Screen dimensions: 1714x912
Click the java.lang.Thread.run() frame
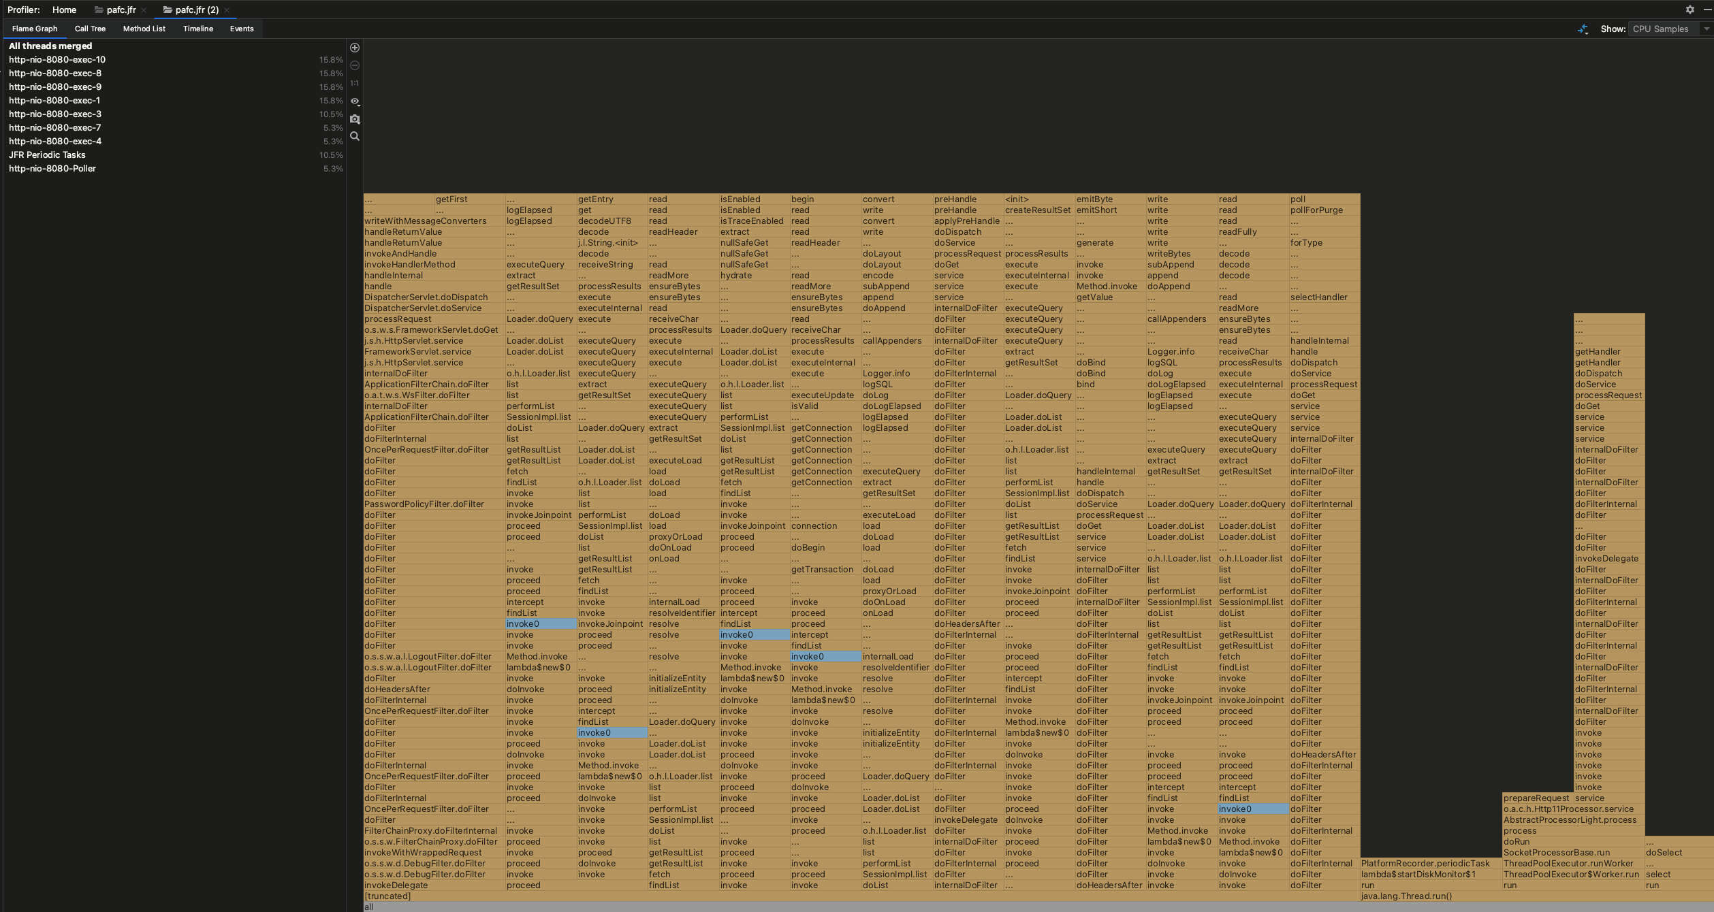click(1406, 896)
